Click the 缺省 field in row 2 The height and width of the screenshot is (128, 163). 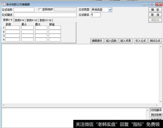pos(55,32)
